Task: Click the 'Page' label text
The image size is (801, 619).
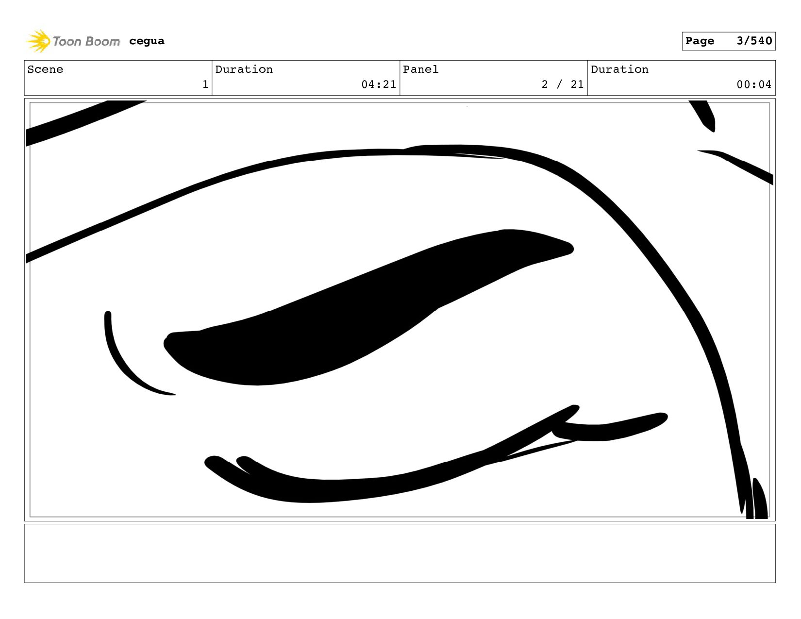Action: [x=700, y=41]
